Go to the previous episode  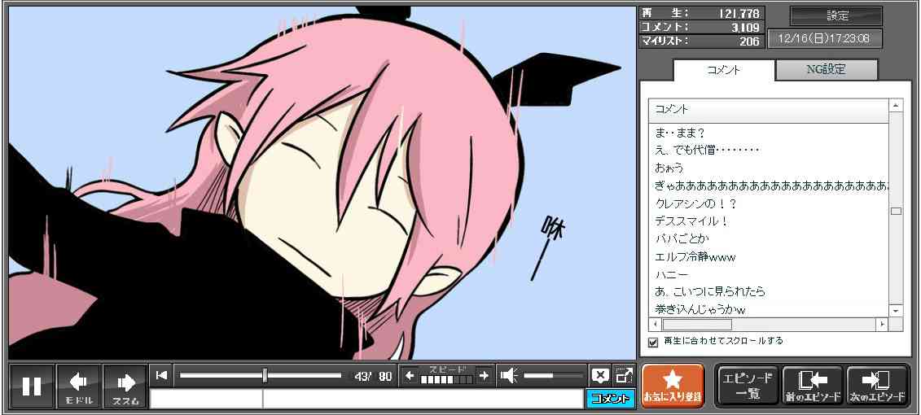(813, 386)
